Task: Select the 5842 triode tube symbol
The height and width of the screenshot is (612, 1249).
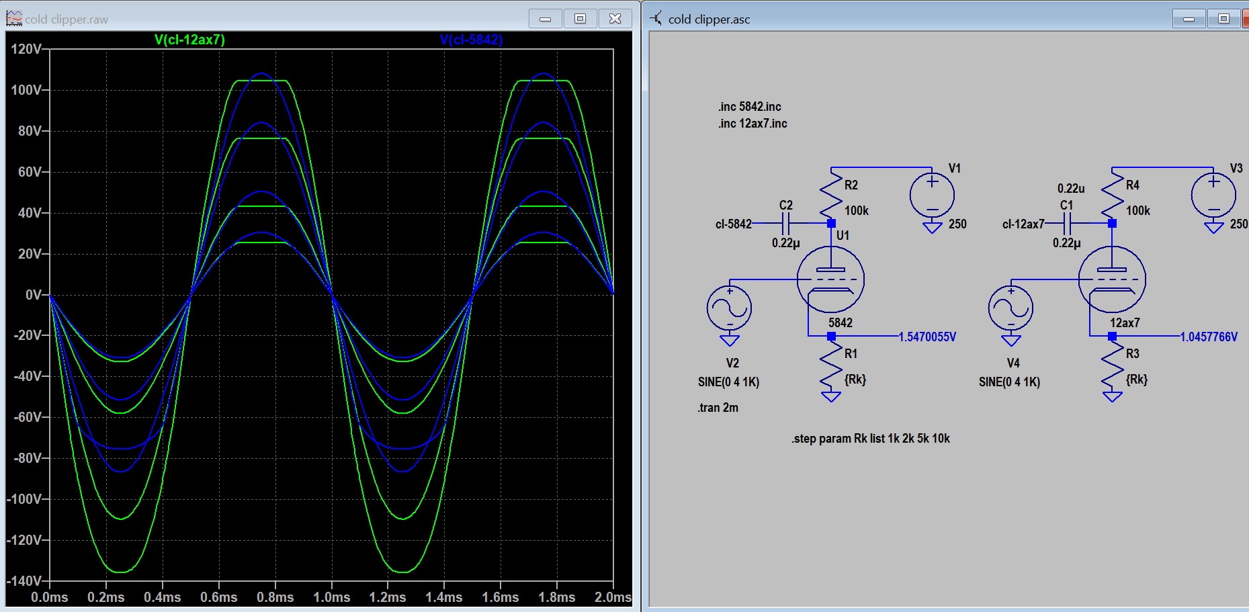Action: tap(830, 279)
